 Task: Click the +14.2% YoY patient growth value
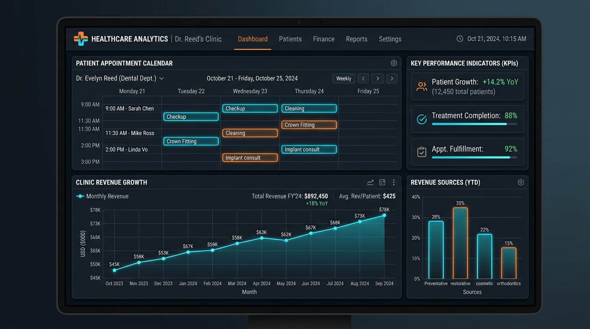click(500, 82)
